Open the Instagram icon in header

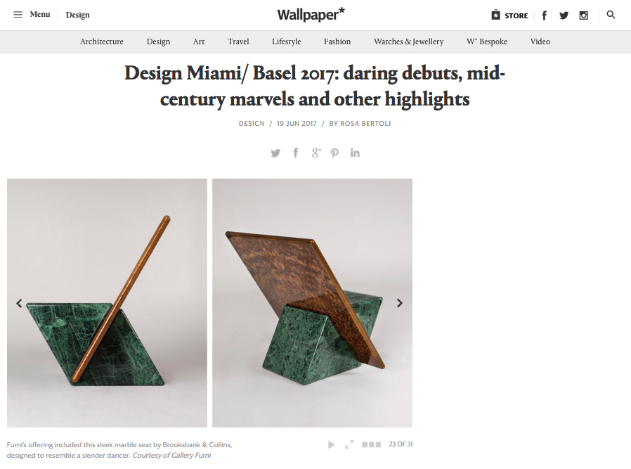583,15
